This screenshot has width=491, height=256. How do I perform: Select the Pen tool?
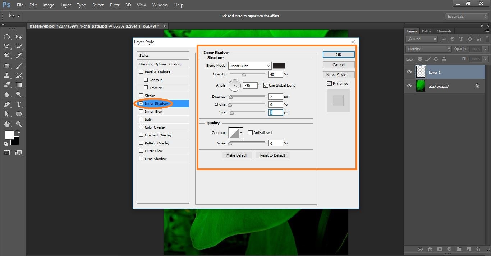(7, 104)
